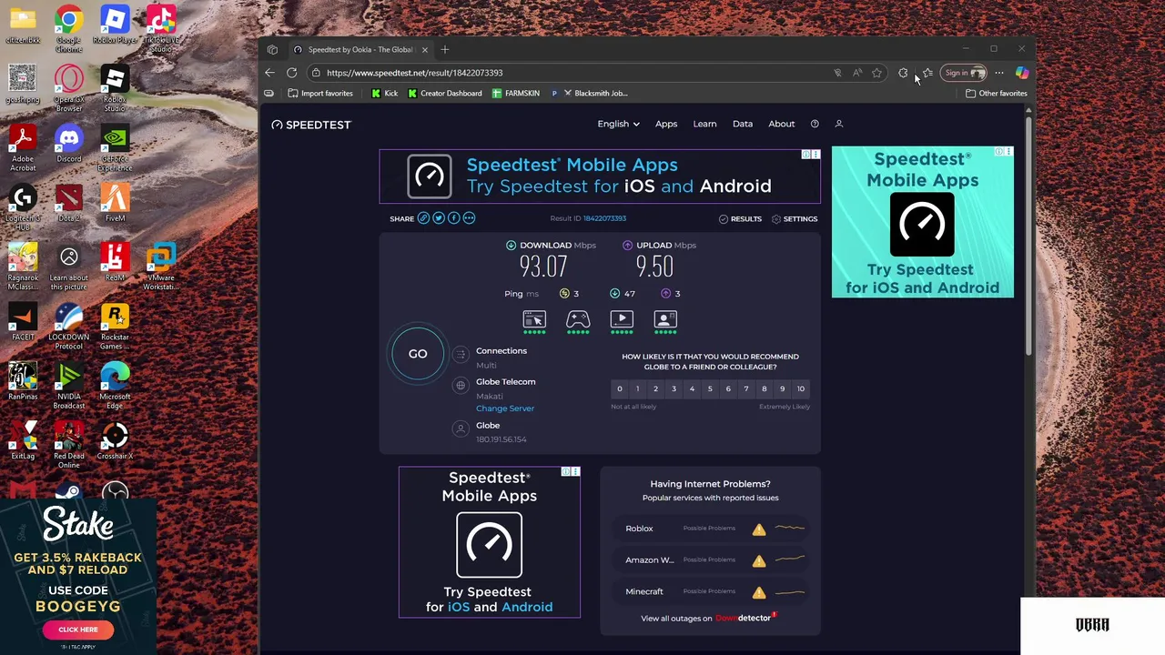Go to Speedtest logo home
Image resolution: width=1165 pixels, height=655 pixels.
point(311,125)
